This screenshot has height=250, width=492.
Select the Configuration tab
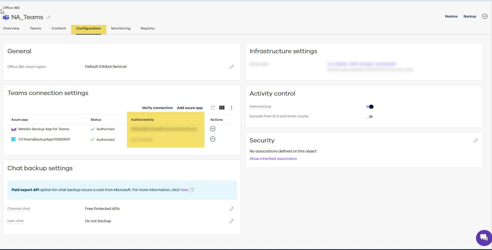click(89, 28)
